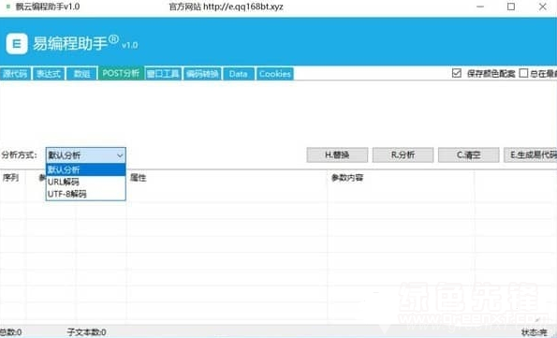
Task: Close the app with the X icon
Action: [x=542, y=7]
